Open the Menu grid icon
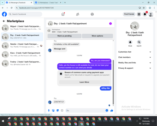157x126 pixels. click(x=139, y=14)
